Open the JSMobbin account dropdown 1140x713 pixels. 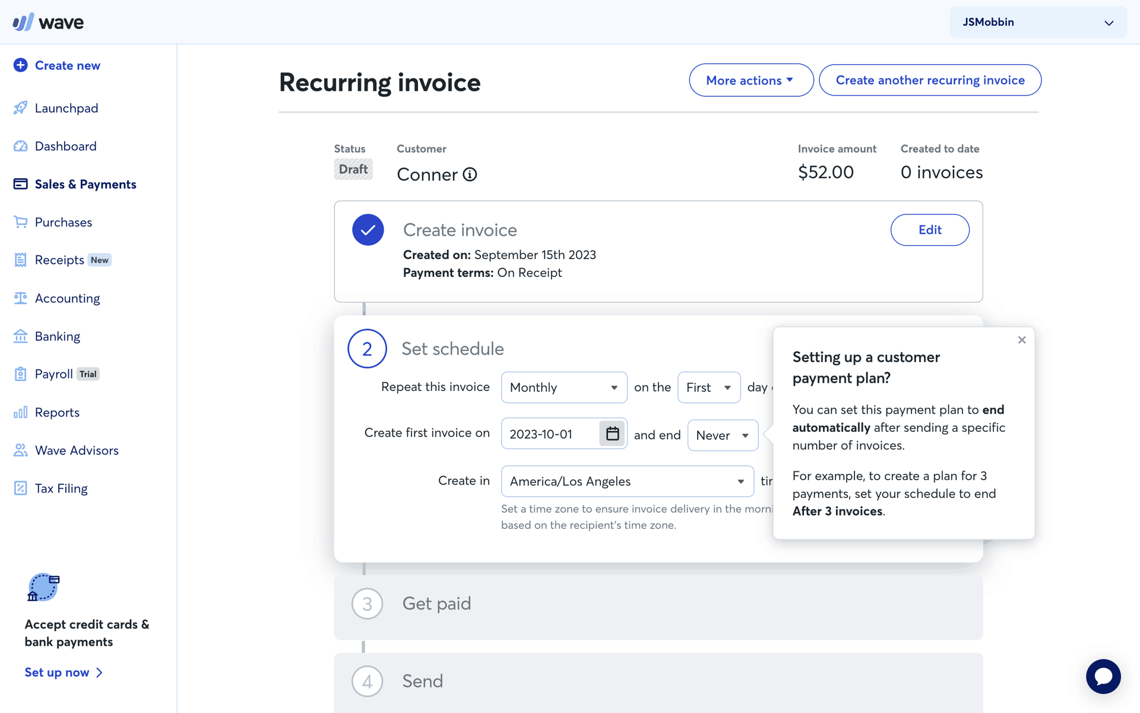pyautogui.click(x=1038, y=23)
